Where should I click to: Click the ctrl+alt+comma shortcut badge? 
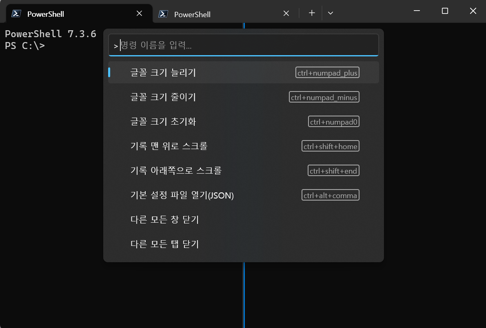331,195
